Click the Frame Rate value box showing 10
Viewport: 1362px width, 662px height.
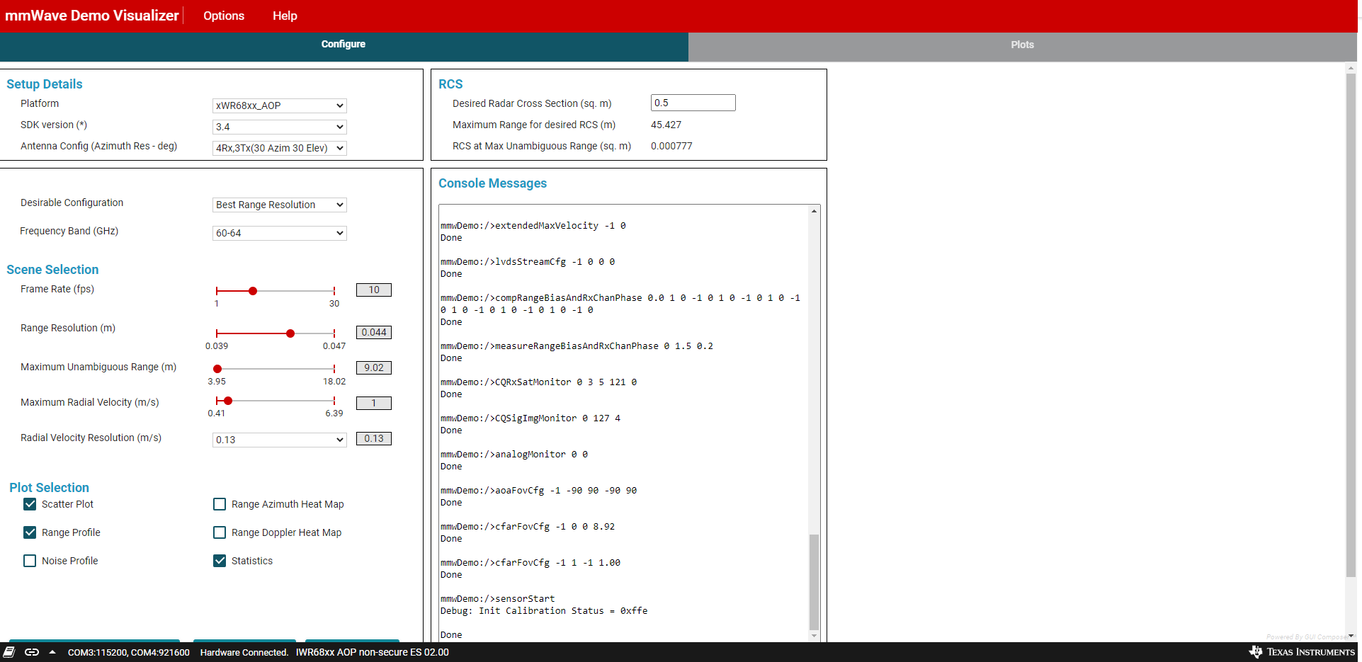pyautogui.click(x=374, y=290)
